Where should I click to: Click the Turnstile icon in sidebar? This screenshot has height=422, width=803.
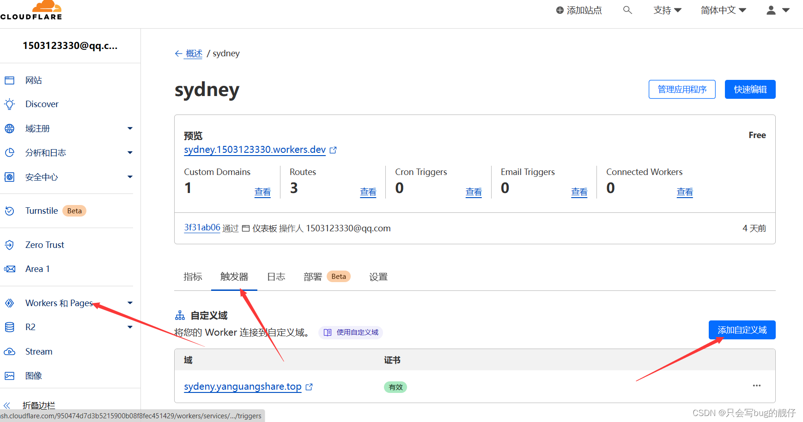point(10,211)
